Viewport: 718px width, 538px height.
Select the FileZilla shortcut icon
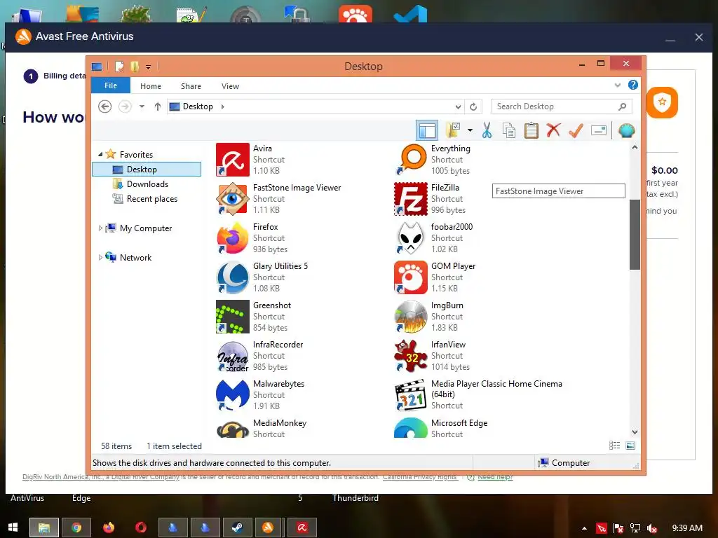411,199
